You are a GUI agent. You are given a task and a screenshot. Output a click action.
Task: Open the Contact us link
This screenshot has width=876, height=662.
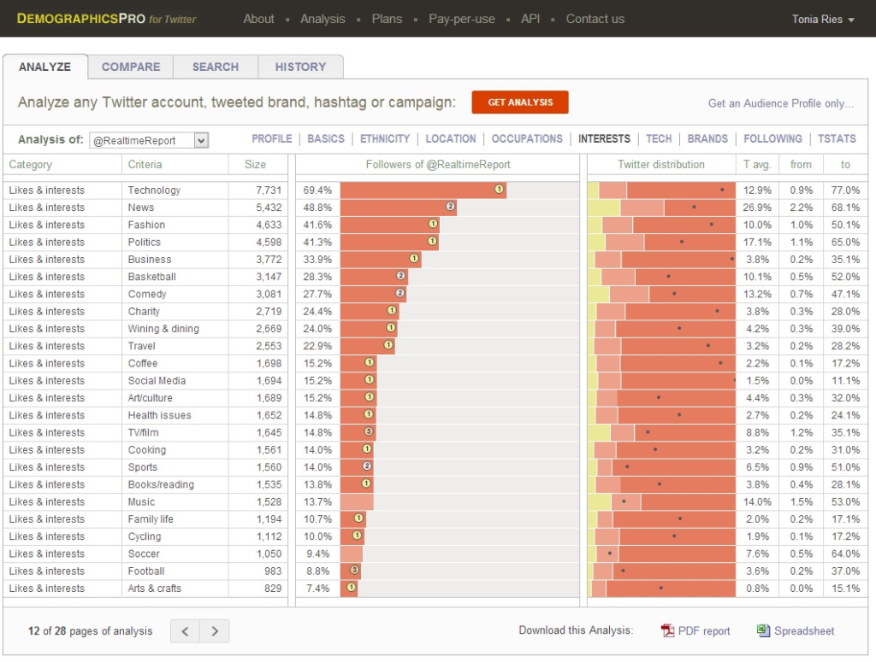point(595,19)
